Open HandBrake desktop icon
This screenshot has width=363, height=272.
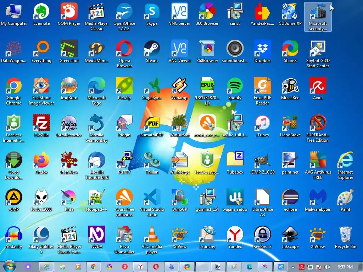(x=290, y=126)
